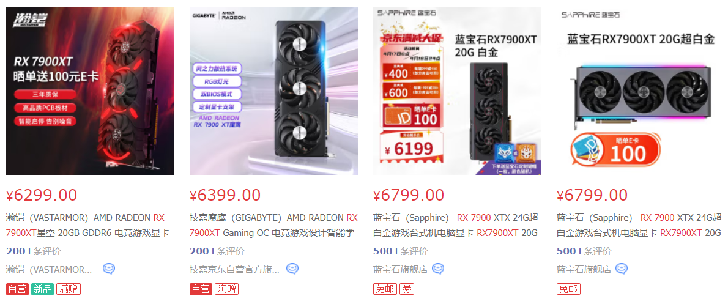Open chat icon beside third 蓝宝石旗舰店

coord(438,269)
